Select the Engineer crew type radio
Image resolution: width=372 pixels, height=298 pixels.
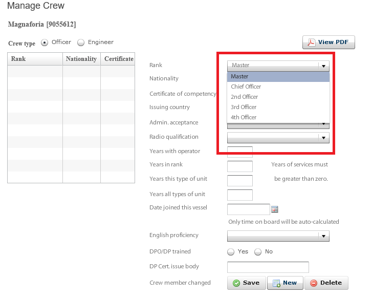tap(81, 42)
